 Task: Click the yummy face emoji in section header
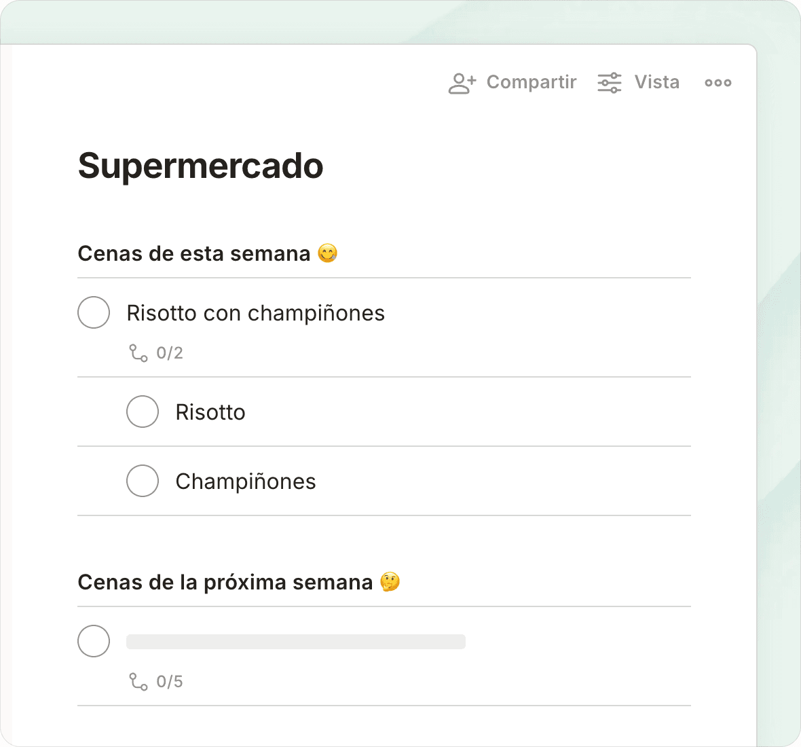[x=328, y=253]
